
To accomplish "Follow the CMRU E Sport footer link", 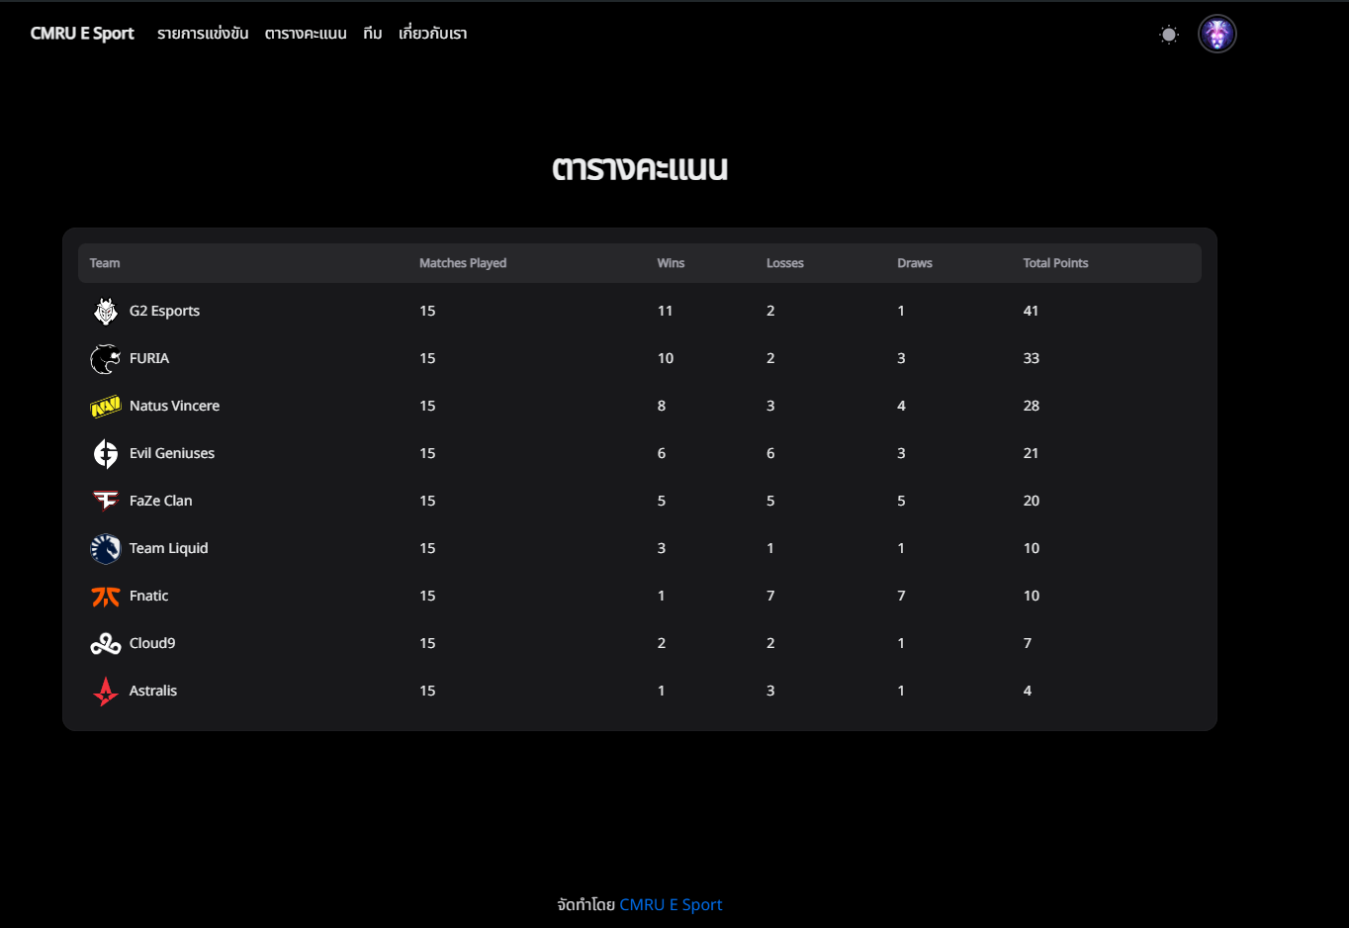I will point(671,904).
